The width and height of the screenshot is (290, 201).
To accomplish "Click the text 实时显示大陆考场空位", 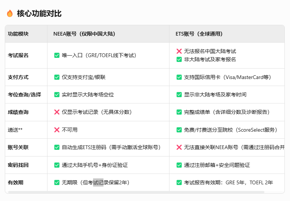I will point(88,95).
